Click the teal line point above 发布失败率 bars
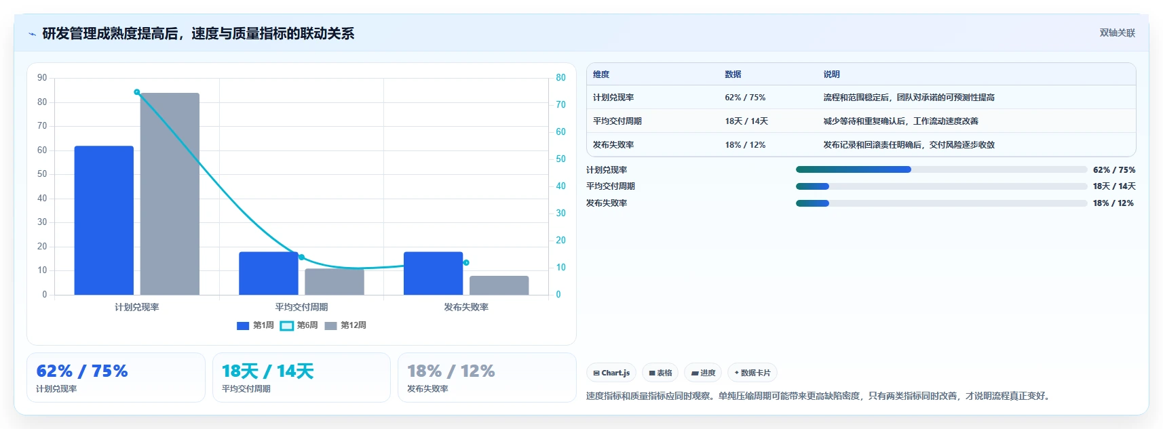1163x429 pixels. click(x=466, y=262)
